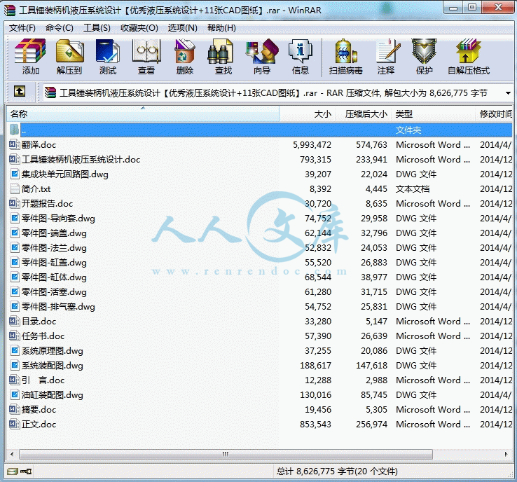This screenshot has width=517, height=482.
Task: Select file 零件图-法兰.dwg
Action: (x=54, y=247)
